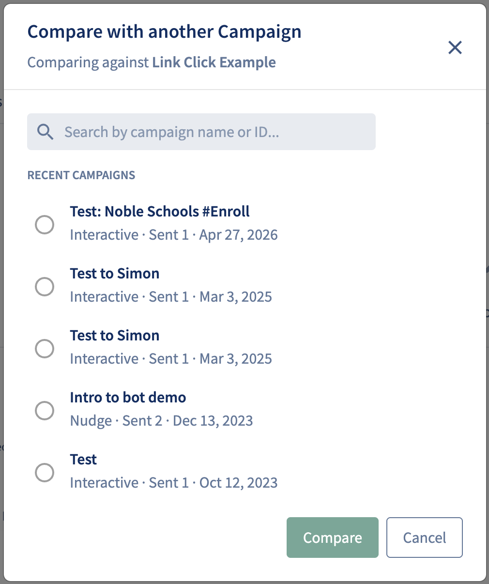489x584 pixels.
Task: Select radio for Test sent Oct 12, 2023
Action: pos(45,473)
